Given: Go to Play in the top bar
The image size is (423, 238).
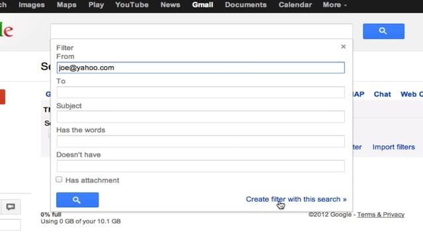Looking at the screenshot, I should (96, 5).
